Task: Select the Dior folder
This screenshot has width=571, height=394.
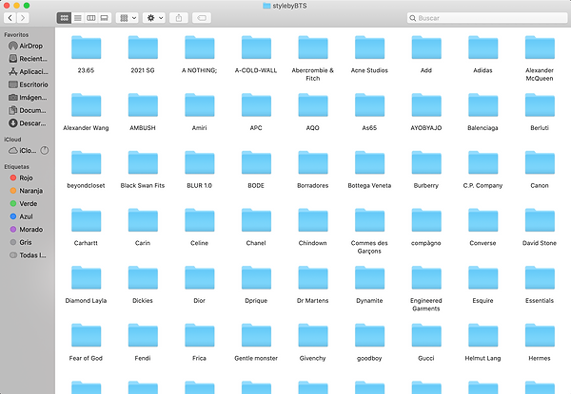Action: tap(200, 278)
